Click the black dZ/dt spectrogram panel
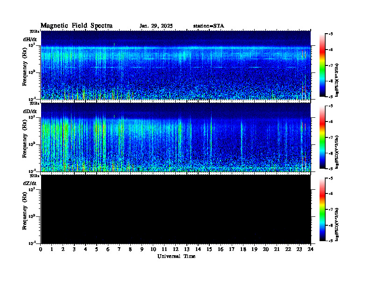This screenshot has width=370, height=286. (x=176, y=209)
